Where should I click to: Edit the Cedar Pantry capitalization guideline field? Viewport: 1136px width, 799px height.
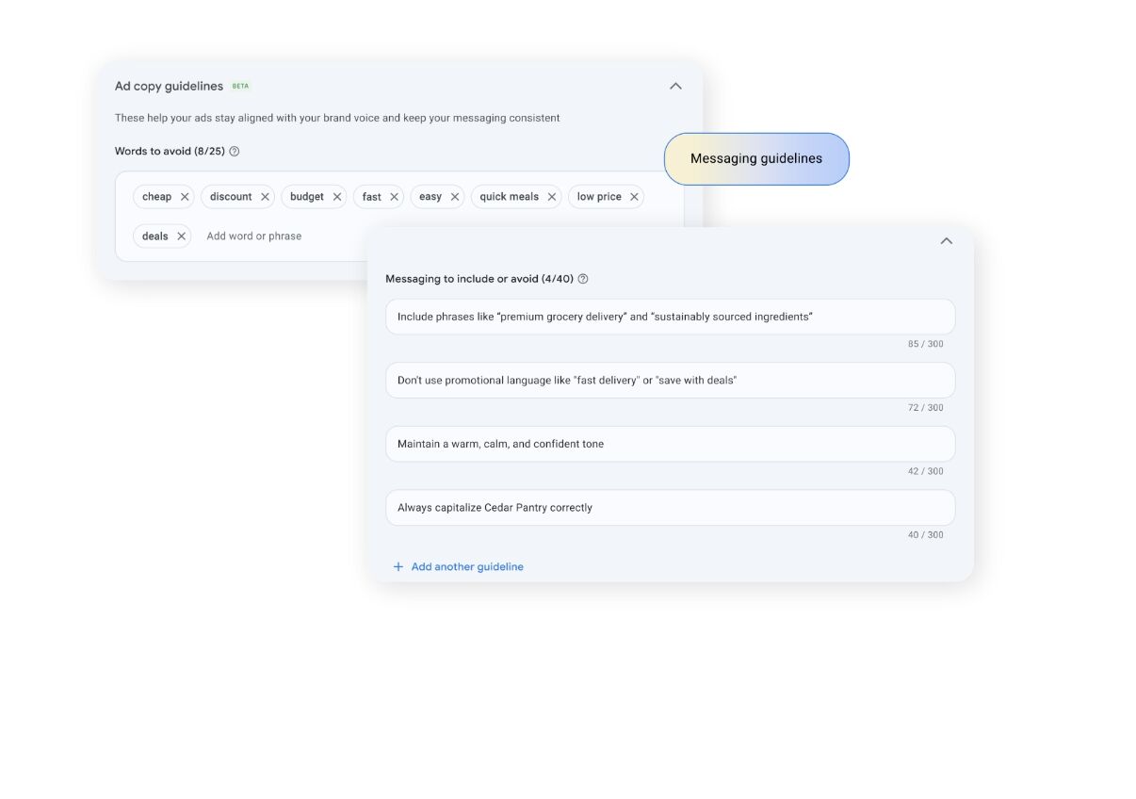tap(671, 507)
